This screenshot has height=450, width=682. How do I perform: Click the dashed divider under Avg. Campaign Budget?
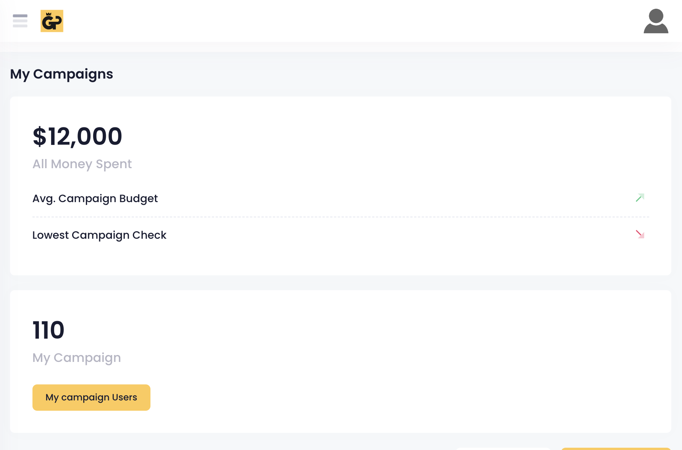point(341,217)
